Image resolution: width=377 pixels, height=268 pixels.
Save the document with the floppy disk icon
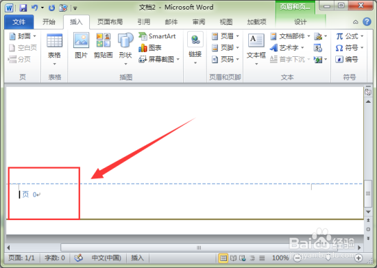click(x=23, y=8)
